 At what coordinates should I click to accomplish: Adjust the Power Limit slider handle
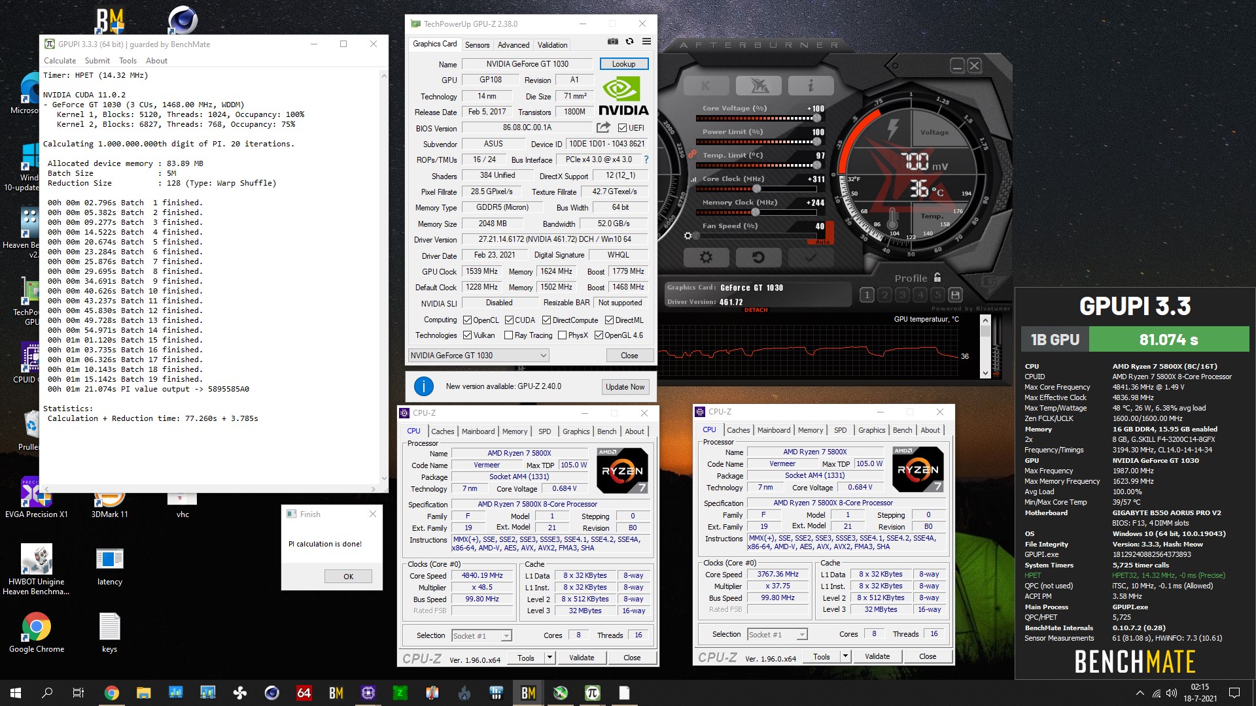tap(818, 142)
